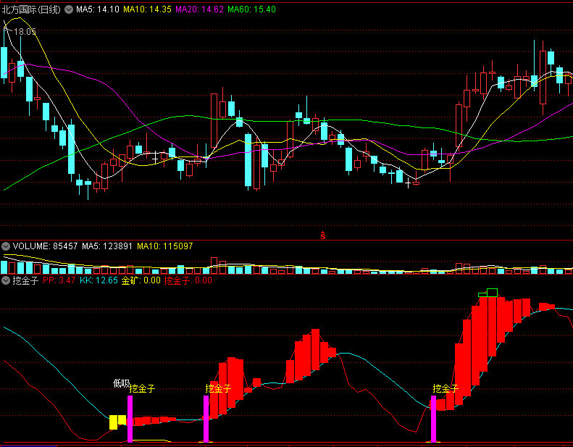Select the MA5: 14.10 label
The height and width of the screenshot is (447, 573).
pos(98,9)
